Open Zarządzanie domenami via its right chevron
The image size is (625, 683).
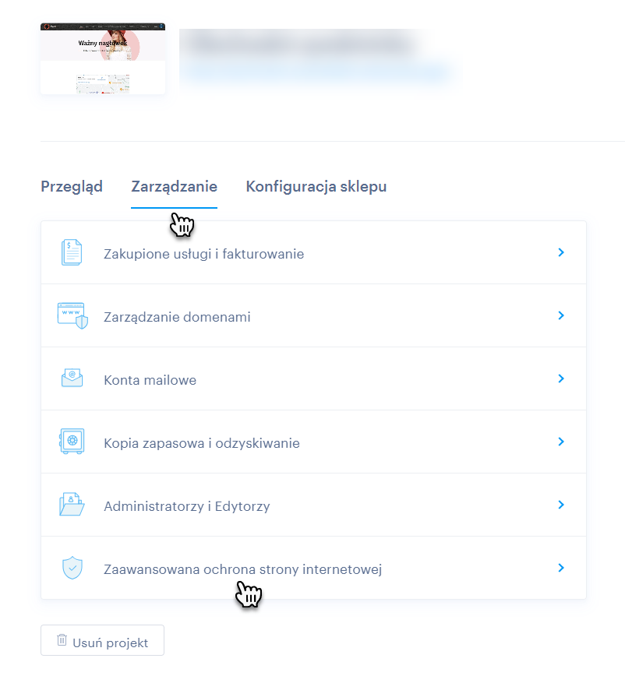point(561,315)
